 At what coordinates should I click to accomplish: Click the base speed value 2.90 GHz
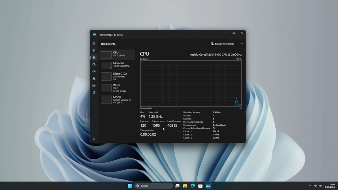[217, 112]
